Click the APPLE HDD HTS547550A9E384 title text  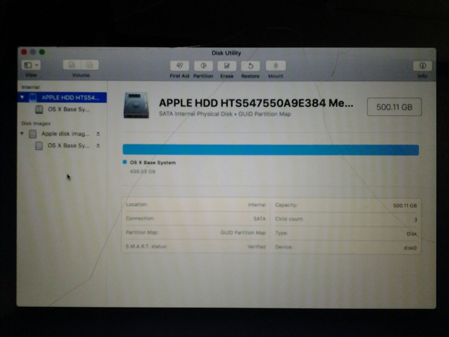pyautogui.click(x=256, y=103)
